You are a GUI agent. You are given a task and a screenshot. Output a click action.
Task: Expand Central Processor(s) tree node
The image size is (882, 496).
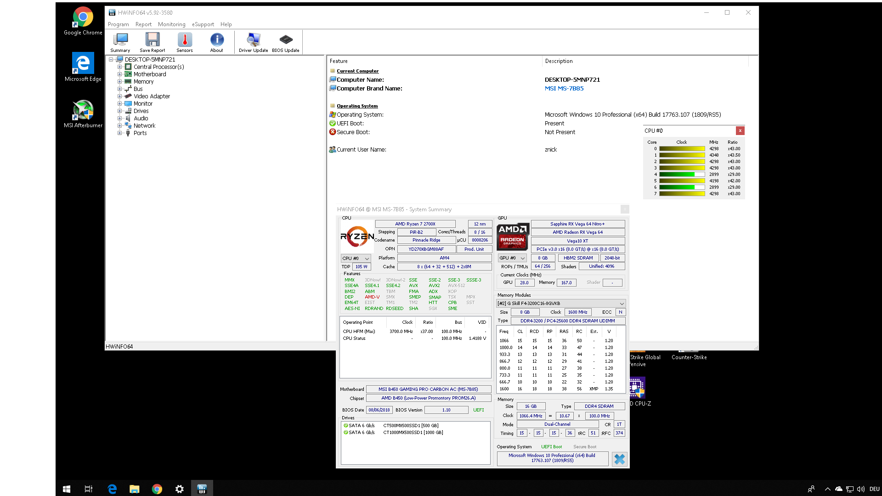pos(119,67)
